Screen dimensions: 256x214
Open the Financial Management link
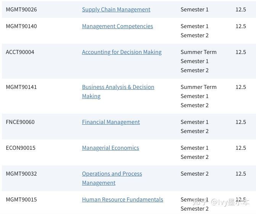[x=111, y=122]
